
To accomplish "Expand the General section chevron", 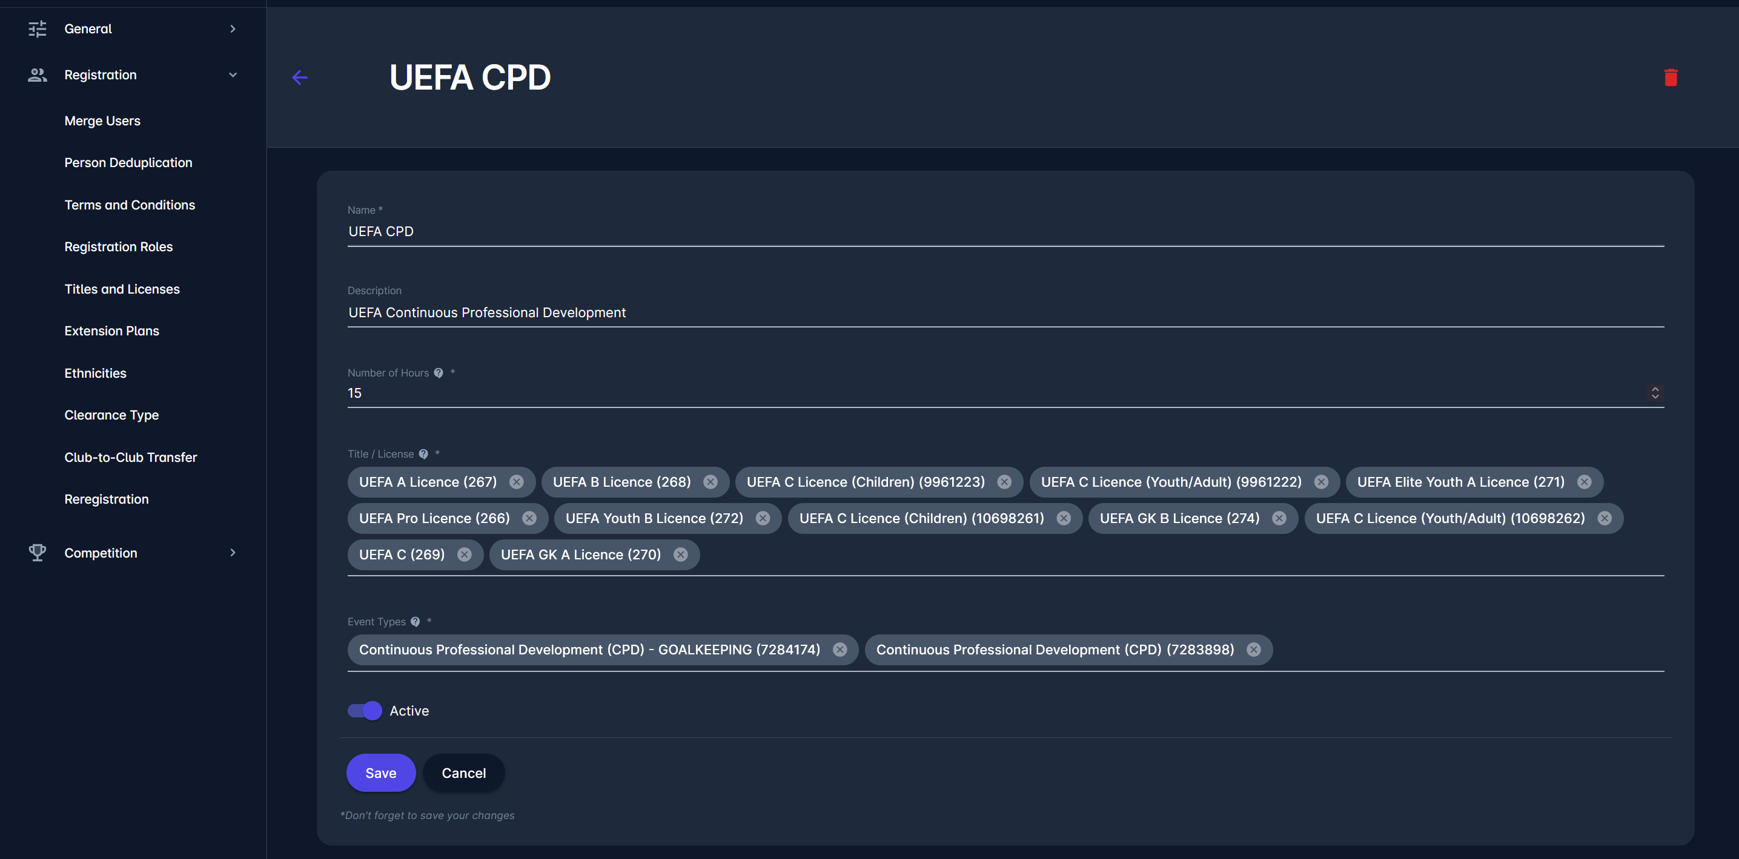I will [233, 29].
